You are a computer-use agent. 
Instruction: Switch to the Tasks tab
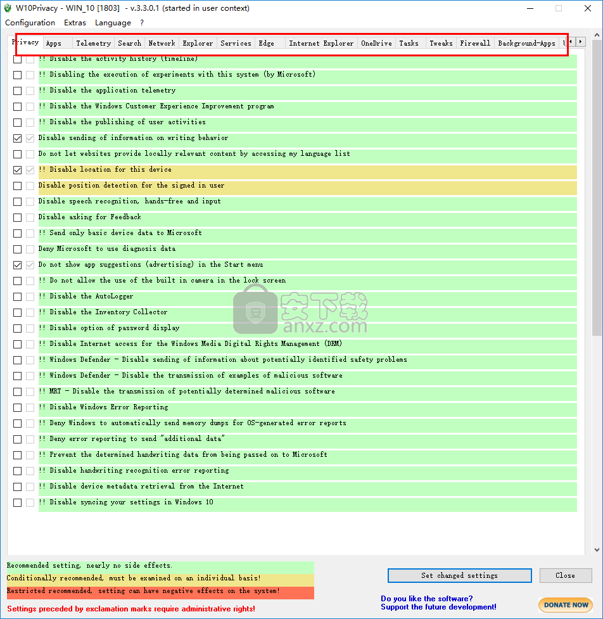click(411, 43)
